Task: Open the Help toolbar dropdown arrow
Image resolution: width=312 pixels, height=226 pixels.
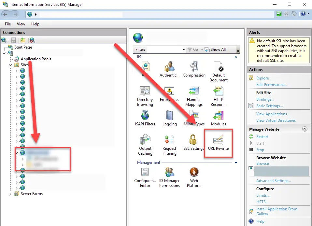Action: (x=309, y=14)
